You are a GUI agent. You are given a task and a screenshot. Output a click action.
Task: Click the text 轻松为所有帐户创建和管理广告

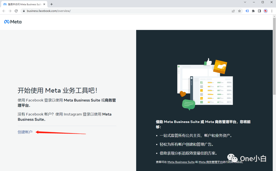[x=186, y=145]
